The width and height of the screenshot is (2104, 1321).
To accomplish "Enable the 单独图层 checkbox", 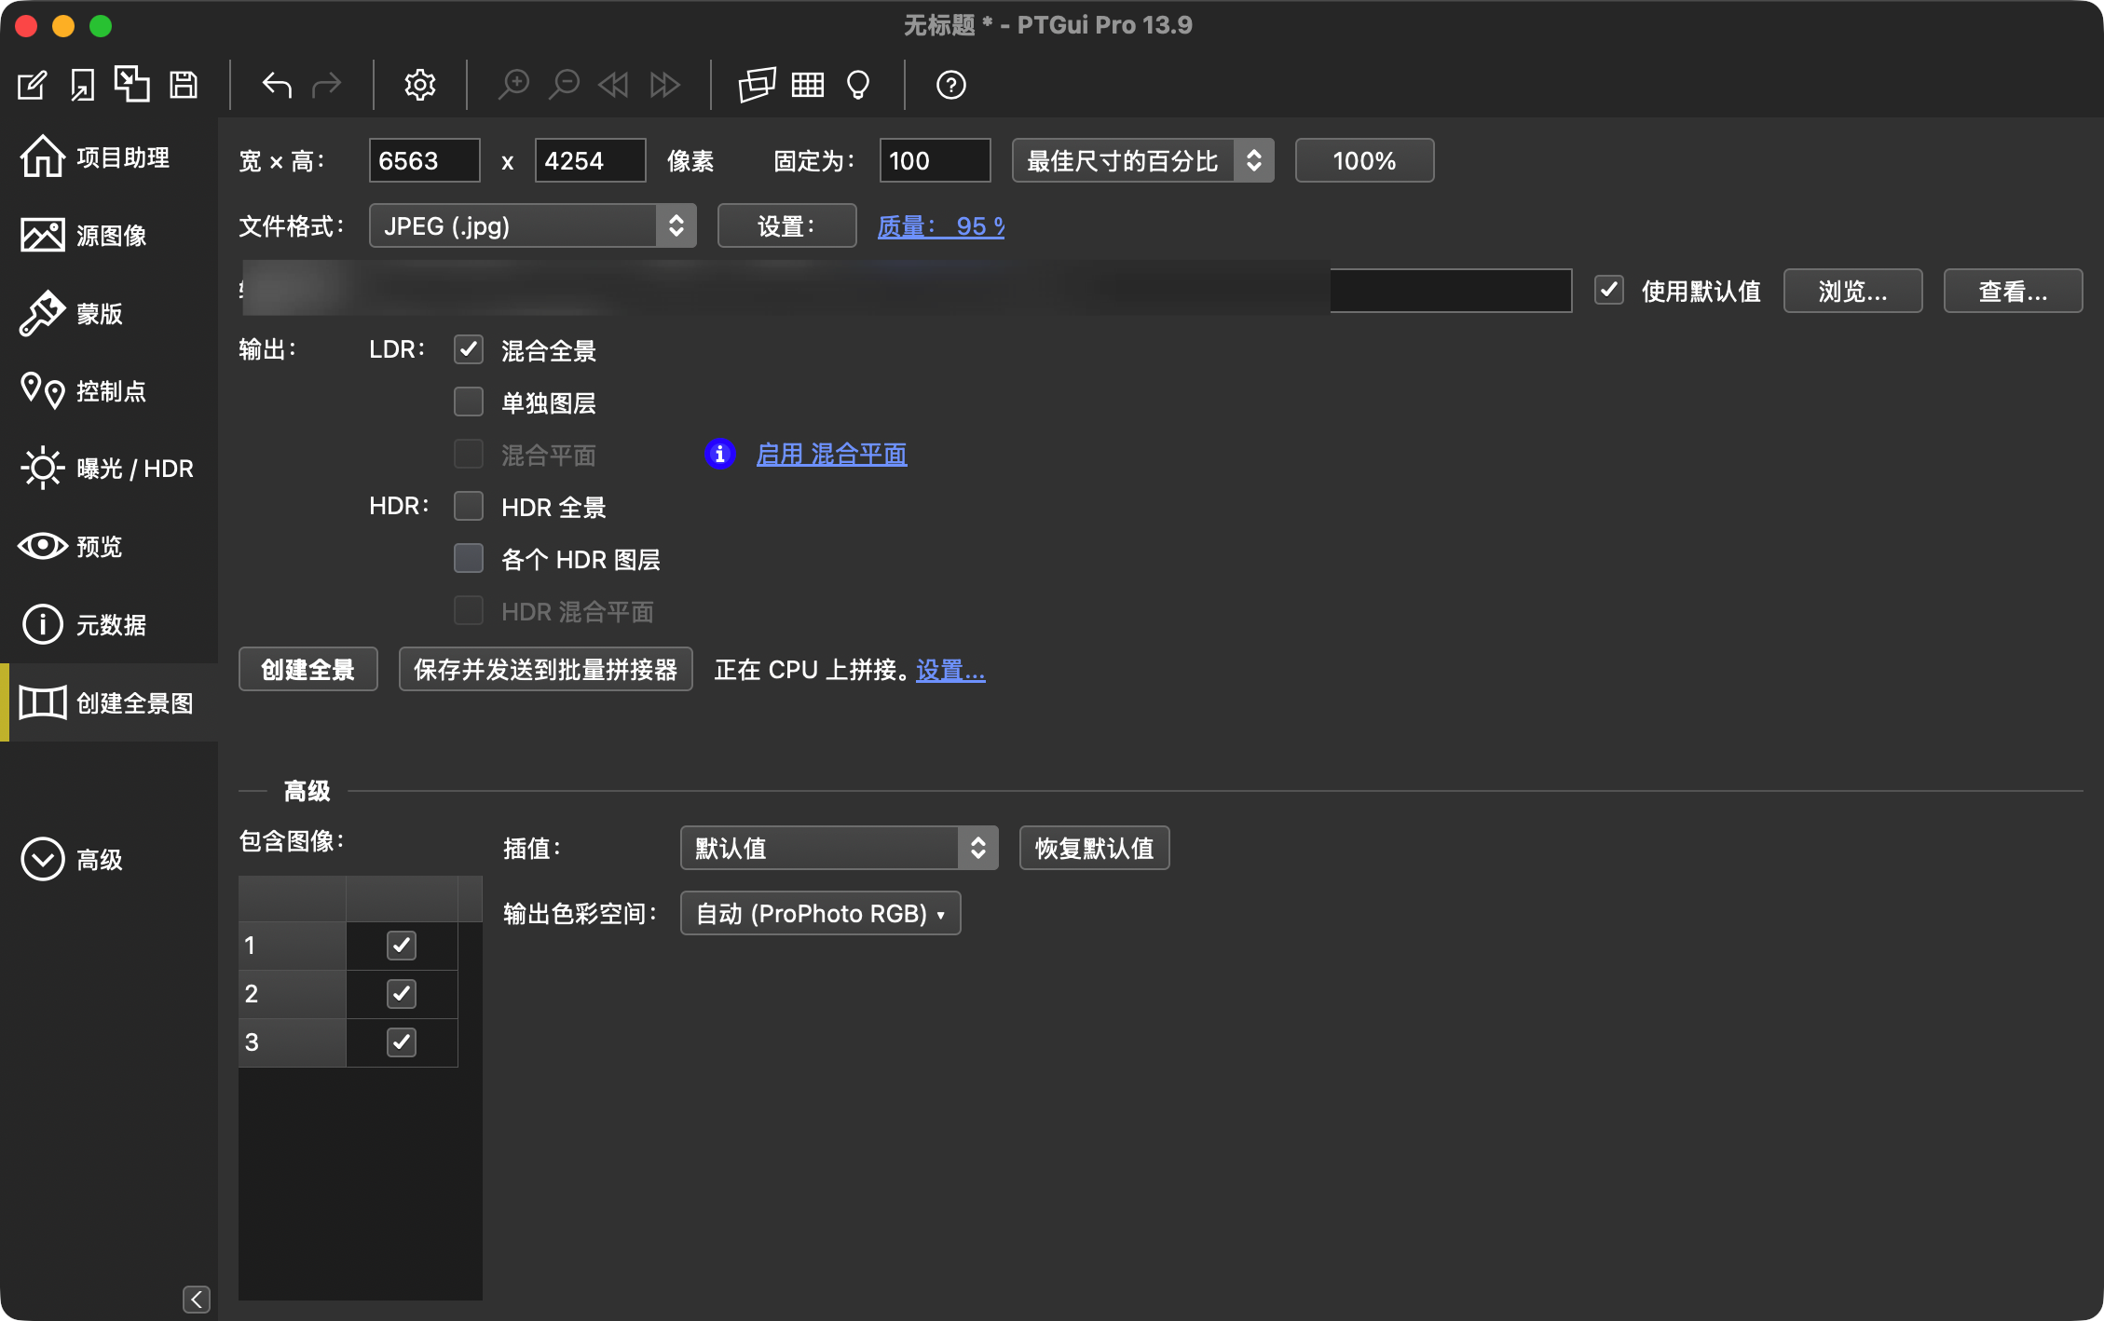I will (x=469, y=402).
